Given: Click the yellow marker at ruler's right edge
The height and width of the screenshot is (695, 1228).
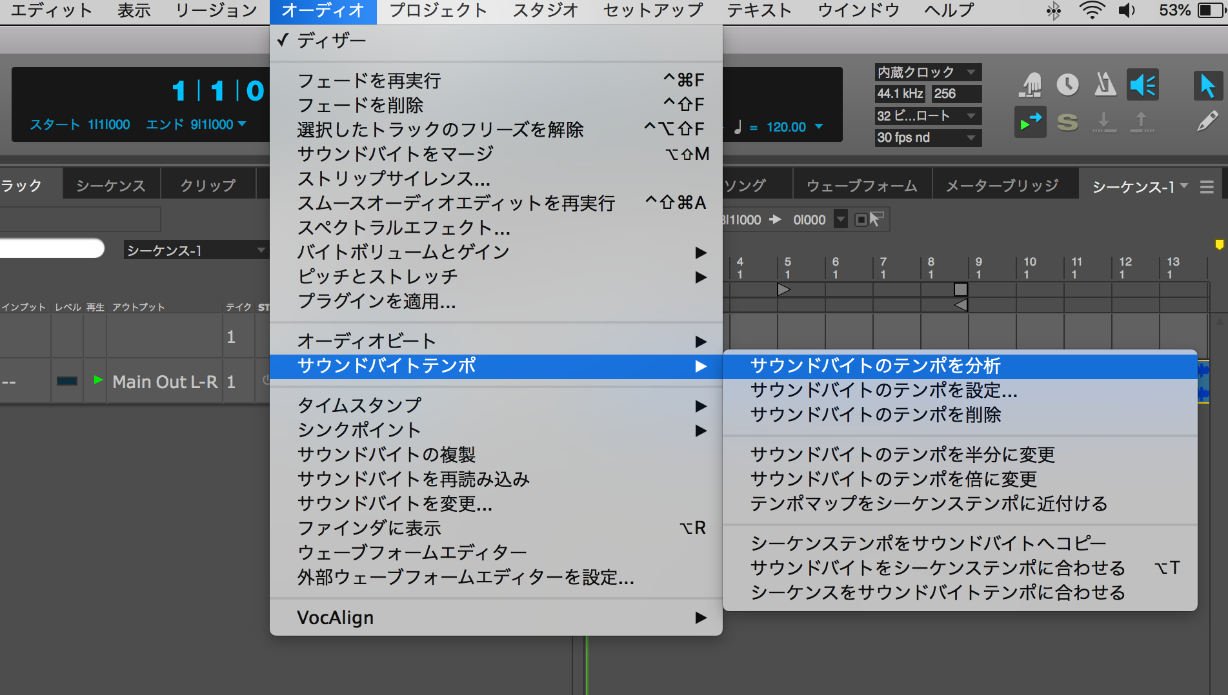Looking at the screenshot, I should 1219,244.
